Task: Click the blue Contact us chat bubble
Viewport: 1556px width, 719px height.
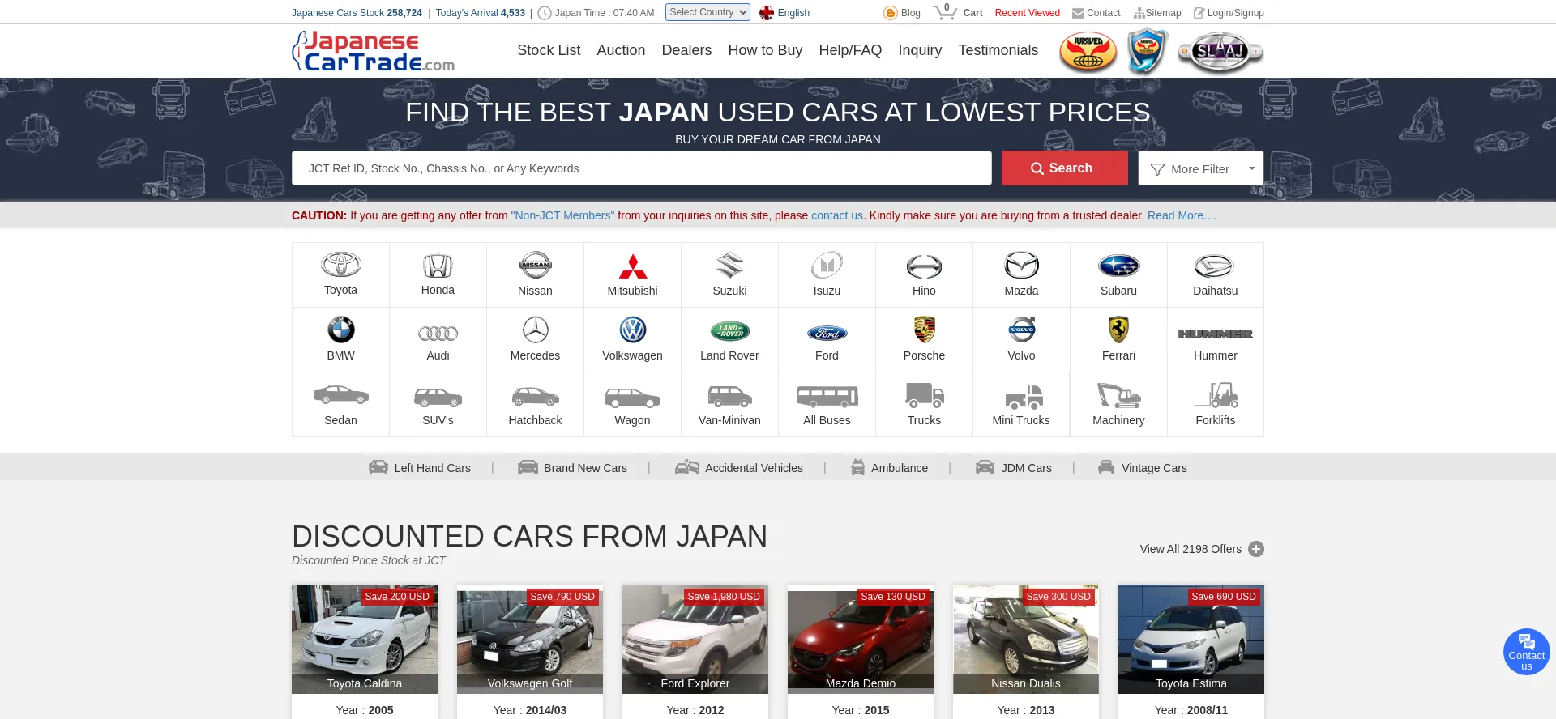Action: 1526,652
